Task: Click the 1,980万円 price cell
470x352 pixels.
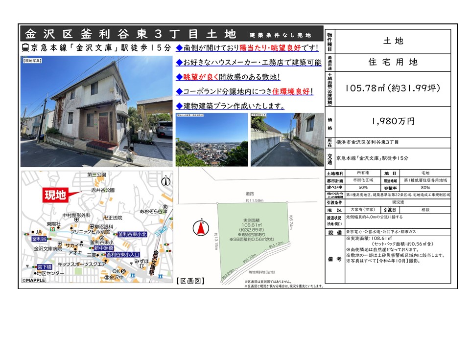Action: pos(393,121)
